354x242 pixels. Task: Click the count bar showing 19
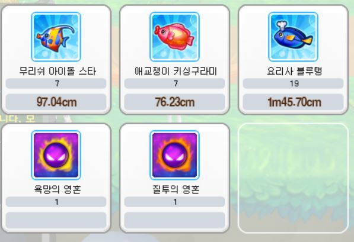click(293, 83)
